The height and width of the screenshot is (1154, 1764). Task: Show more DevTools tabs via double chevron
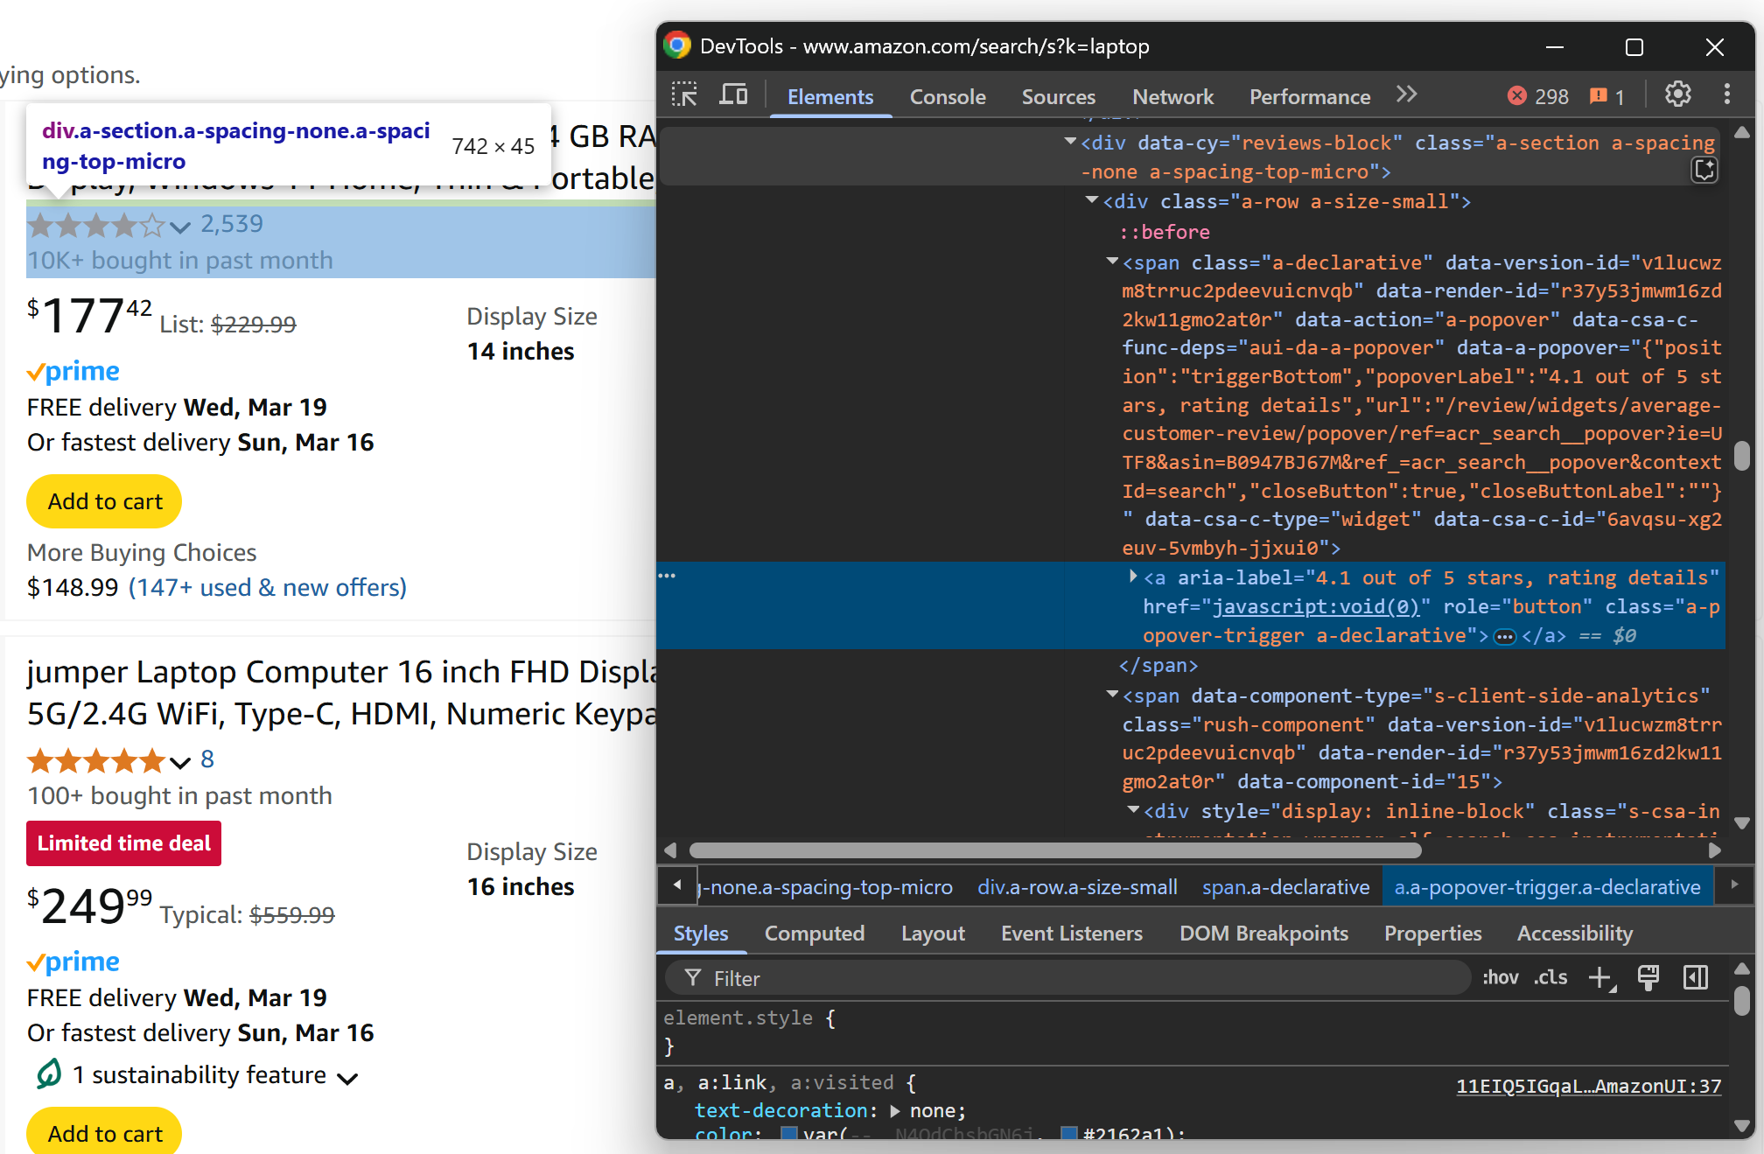pos(1406,94)
